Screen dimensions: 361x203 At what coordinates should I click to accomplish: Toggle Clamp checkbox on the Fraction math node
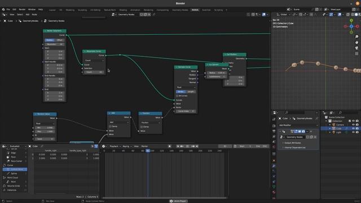pos(142,127)
